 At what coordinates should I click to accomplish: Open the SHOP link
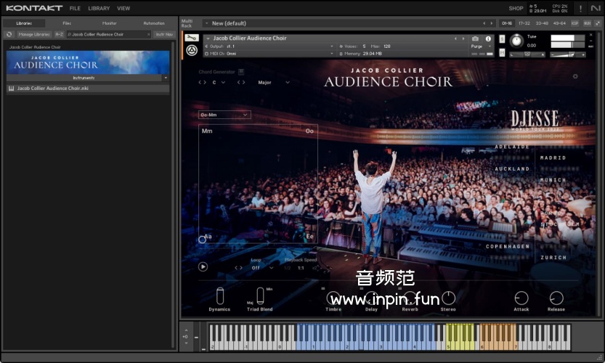(516, 8)
